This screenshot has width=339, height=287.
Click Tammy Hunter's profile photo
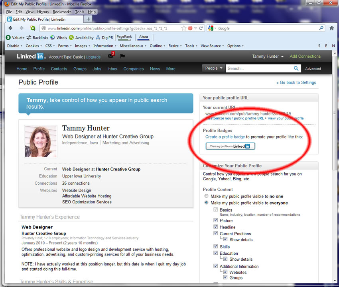click(x=40, y=141)
